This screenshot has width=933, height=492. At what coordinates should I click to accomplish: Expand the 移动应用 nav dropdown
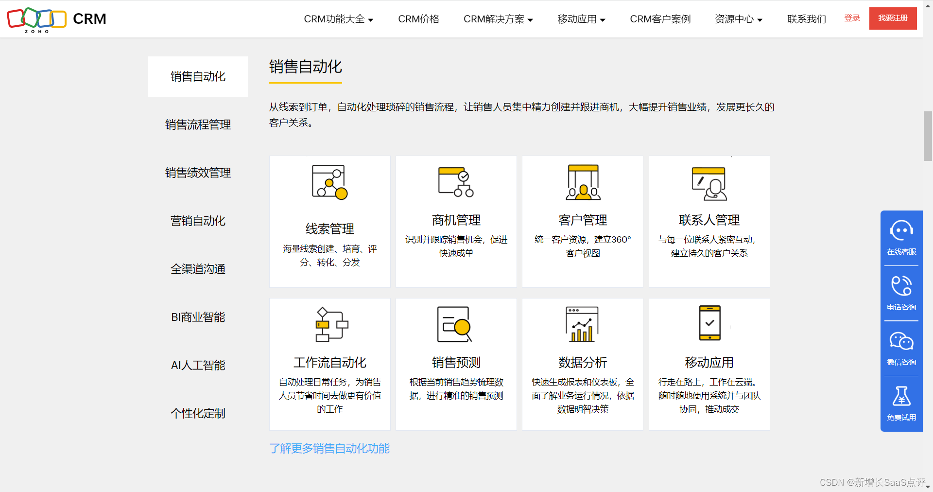pyautogui.click(x=581, y=19)
